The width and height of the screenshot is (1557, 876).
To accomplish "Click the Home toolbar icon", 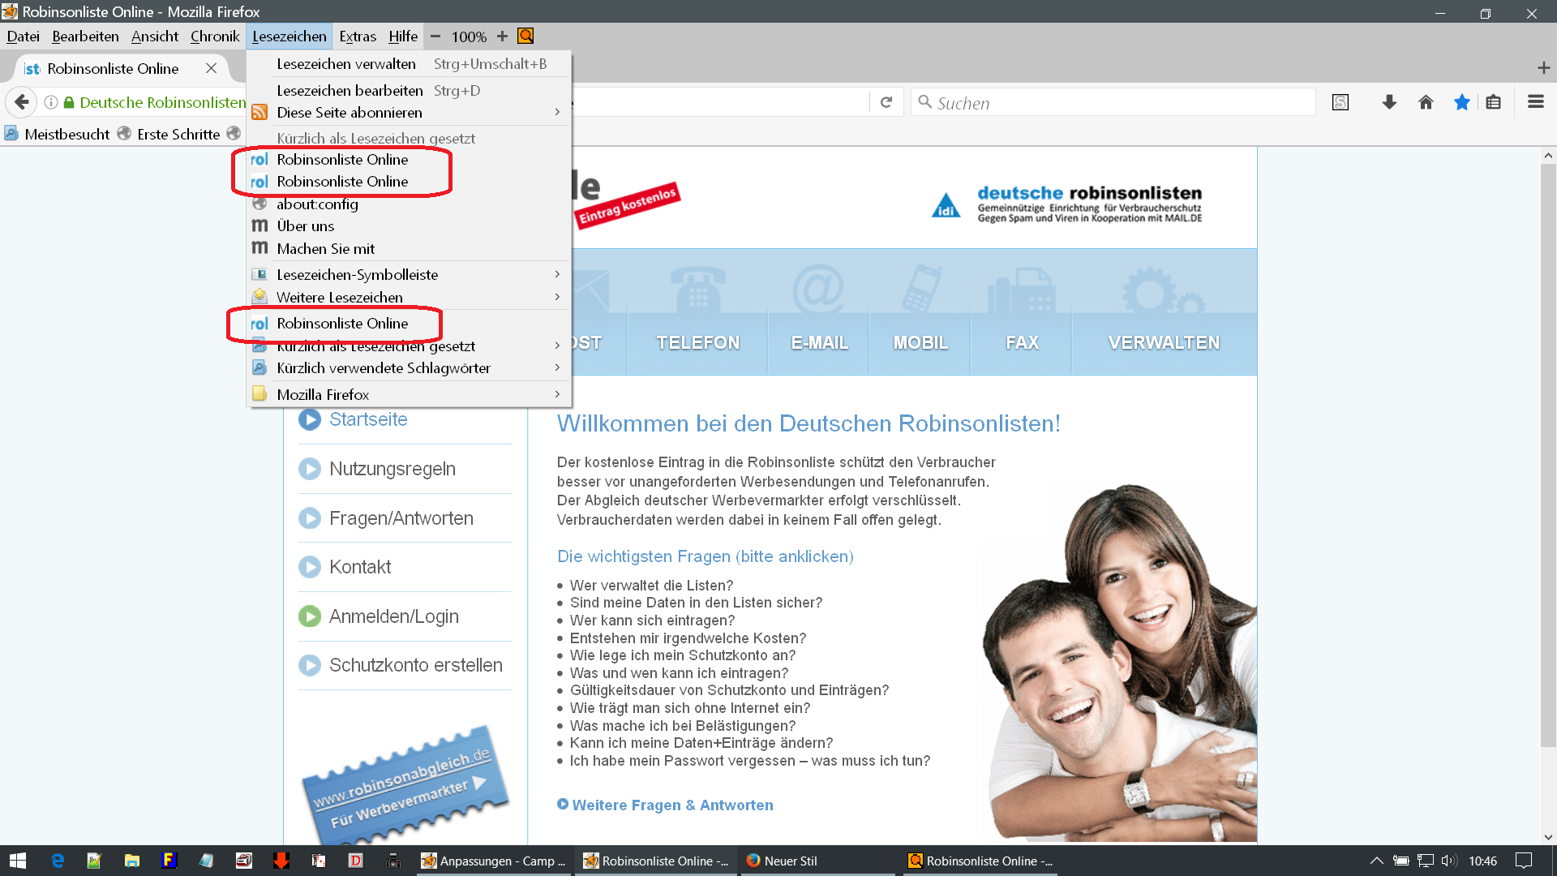I will point(1426,102).
